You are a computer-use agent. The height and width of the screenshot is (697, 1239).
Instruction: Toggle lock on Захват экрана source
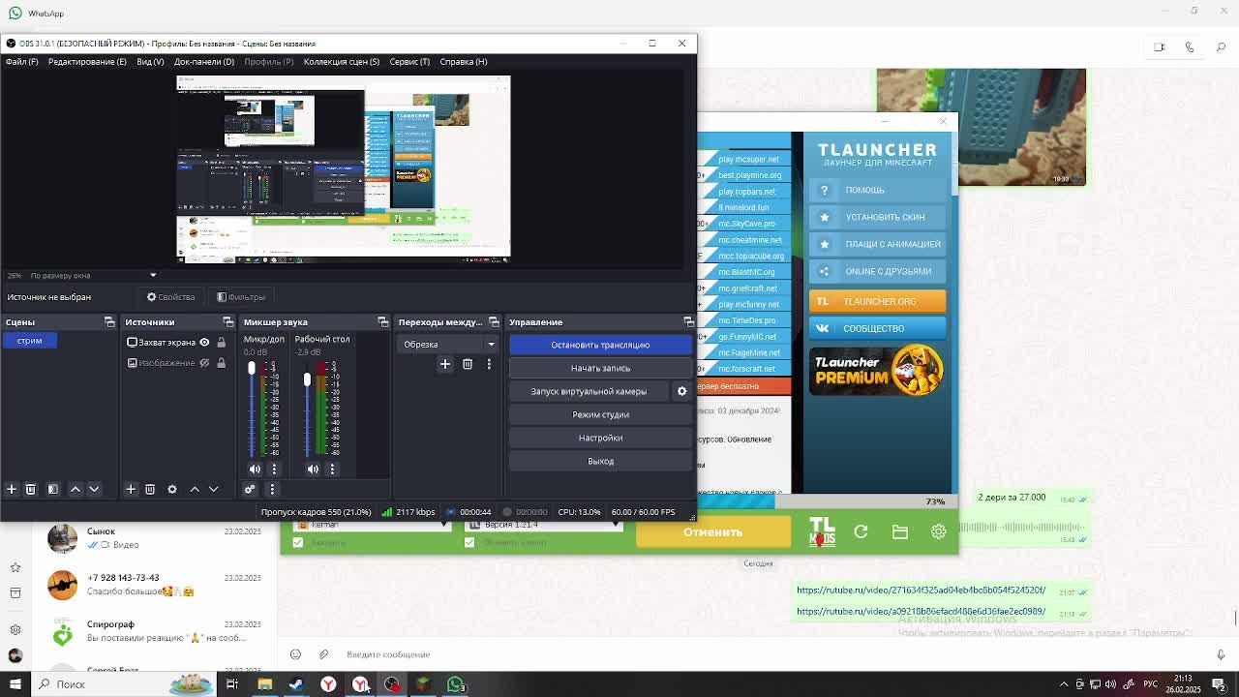click(221, 342)
